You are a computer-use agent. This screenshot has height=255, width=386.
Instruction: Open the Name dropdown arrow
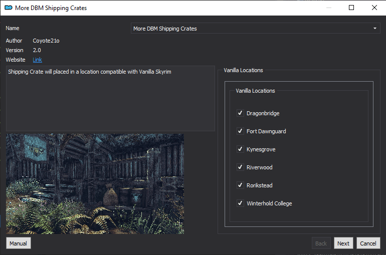click(374, 29)
